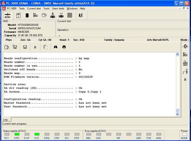Click the 'SA Access' log line

[x=53, y=92]
